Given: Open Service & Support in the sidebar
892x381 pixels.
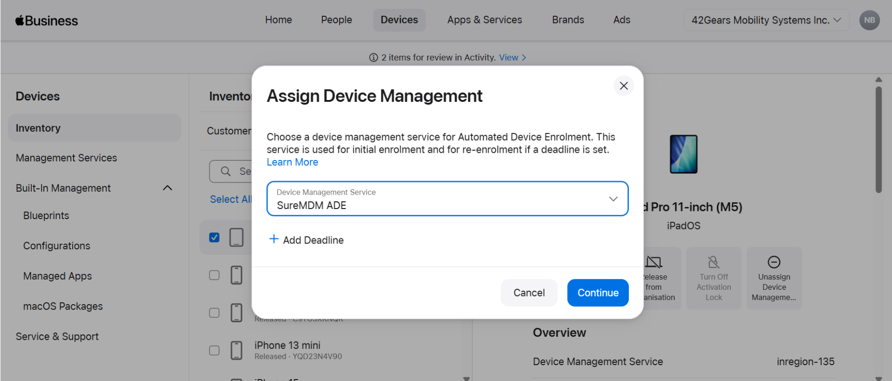Looking at the screenshot, I should click(x=57, y=337).
